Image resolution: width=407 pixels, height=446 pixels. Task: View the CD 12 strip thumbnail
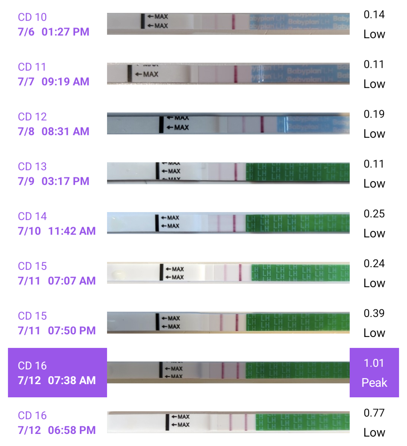point(228,123)
